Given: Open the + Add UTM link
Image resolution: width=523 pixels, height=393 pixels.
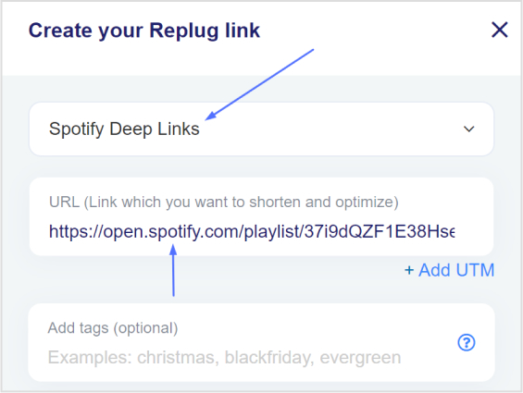Looking at the screenshot, I should point(449,270).
